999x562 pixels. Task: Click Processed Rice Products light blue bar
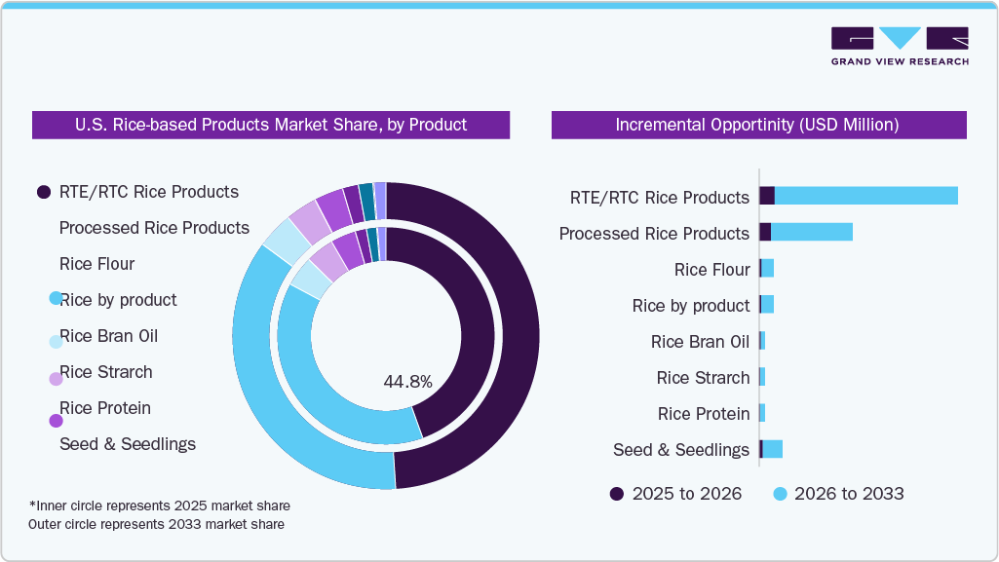[x=812, y=233]
